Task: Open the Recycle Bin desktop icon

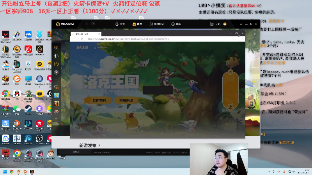Action: 28,65
